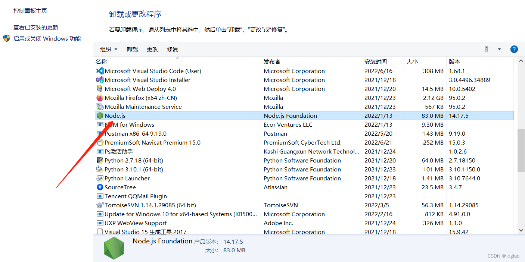Image resolution: width=525 pixels, height=262 pixels.
Task: Click the Node.js green hexagon icon
Action: click(100, 116)
